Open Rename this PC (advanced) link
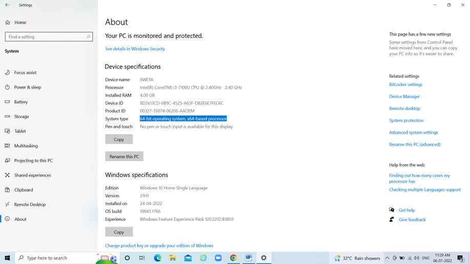 [x=415, y=145]
